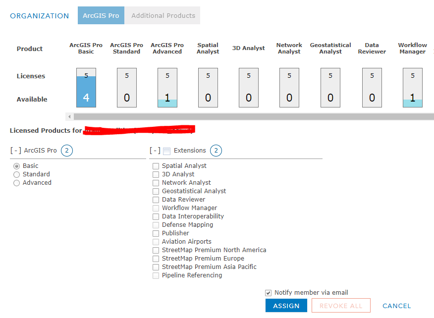This screenshot has height=318, width=434.
Task: Check the Data Reviewer extension
Action: point(156,200)
